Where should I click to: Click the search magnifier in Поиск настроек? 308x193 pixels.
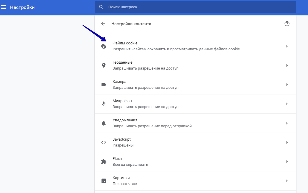[x=101, y=7]
